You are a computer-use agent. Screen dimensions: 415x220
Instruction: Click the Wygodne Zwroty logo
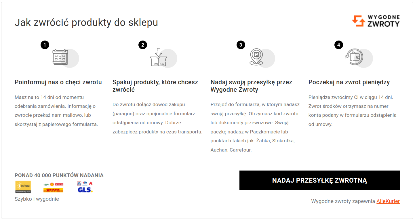[376, 21]
